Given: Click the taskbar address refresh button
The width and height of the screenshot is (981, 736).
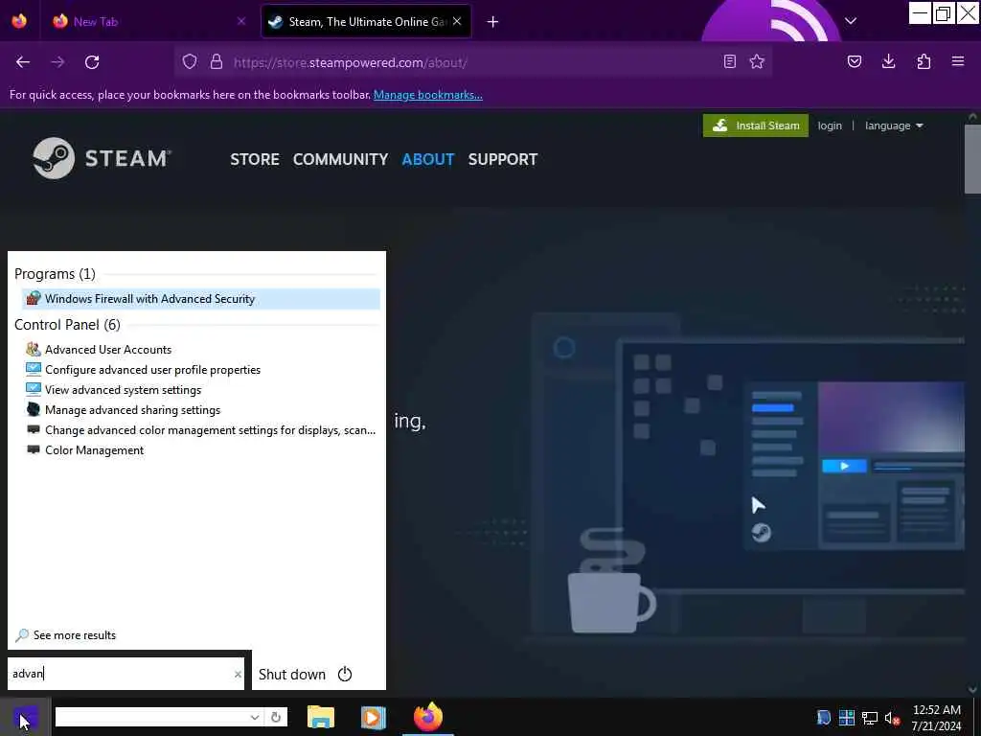Looking at the screenshot, I should (276, 717).
